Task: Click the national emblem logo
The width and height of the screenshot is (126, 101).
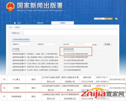Action: (10, 7)
